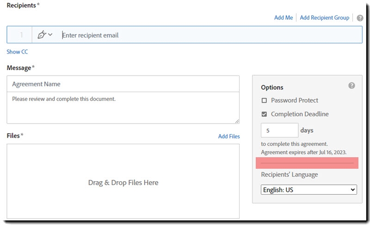Enable the Password Protect checkbox
This screenshot has width=370, height=225.
pos(264,101)
